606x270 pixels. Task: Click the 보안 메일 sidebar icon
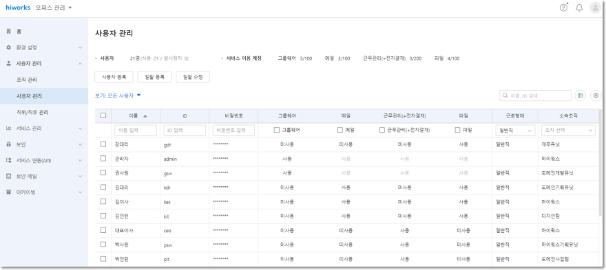[x=8, y=177]
